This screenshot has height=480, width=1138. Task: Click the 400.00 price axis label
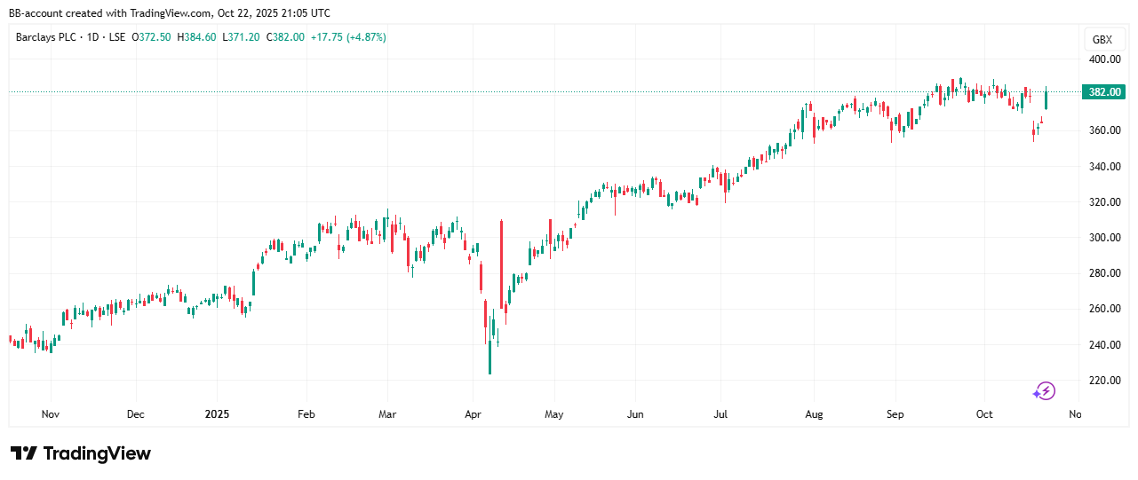pos(1106,59)
